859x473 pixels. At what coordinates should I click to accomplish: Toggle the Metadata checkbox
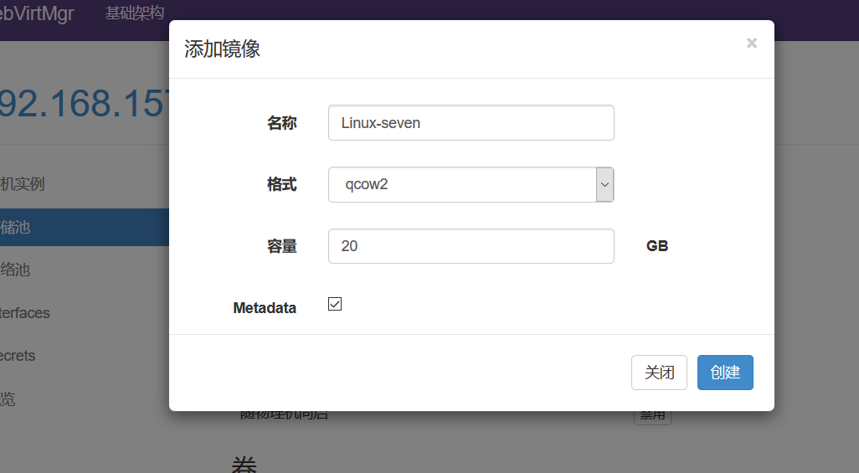click(x=335, y=304)
